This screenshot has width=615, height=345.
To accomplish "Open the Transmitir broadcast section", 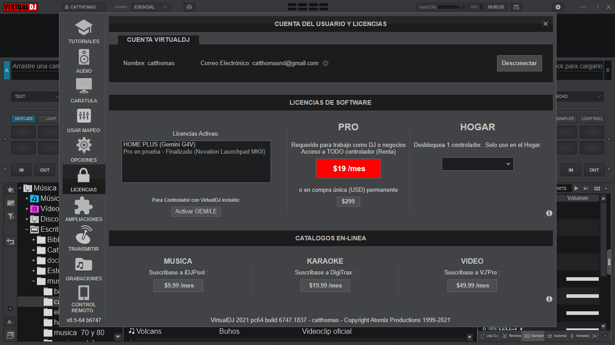I will [84, 239].
